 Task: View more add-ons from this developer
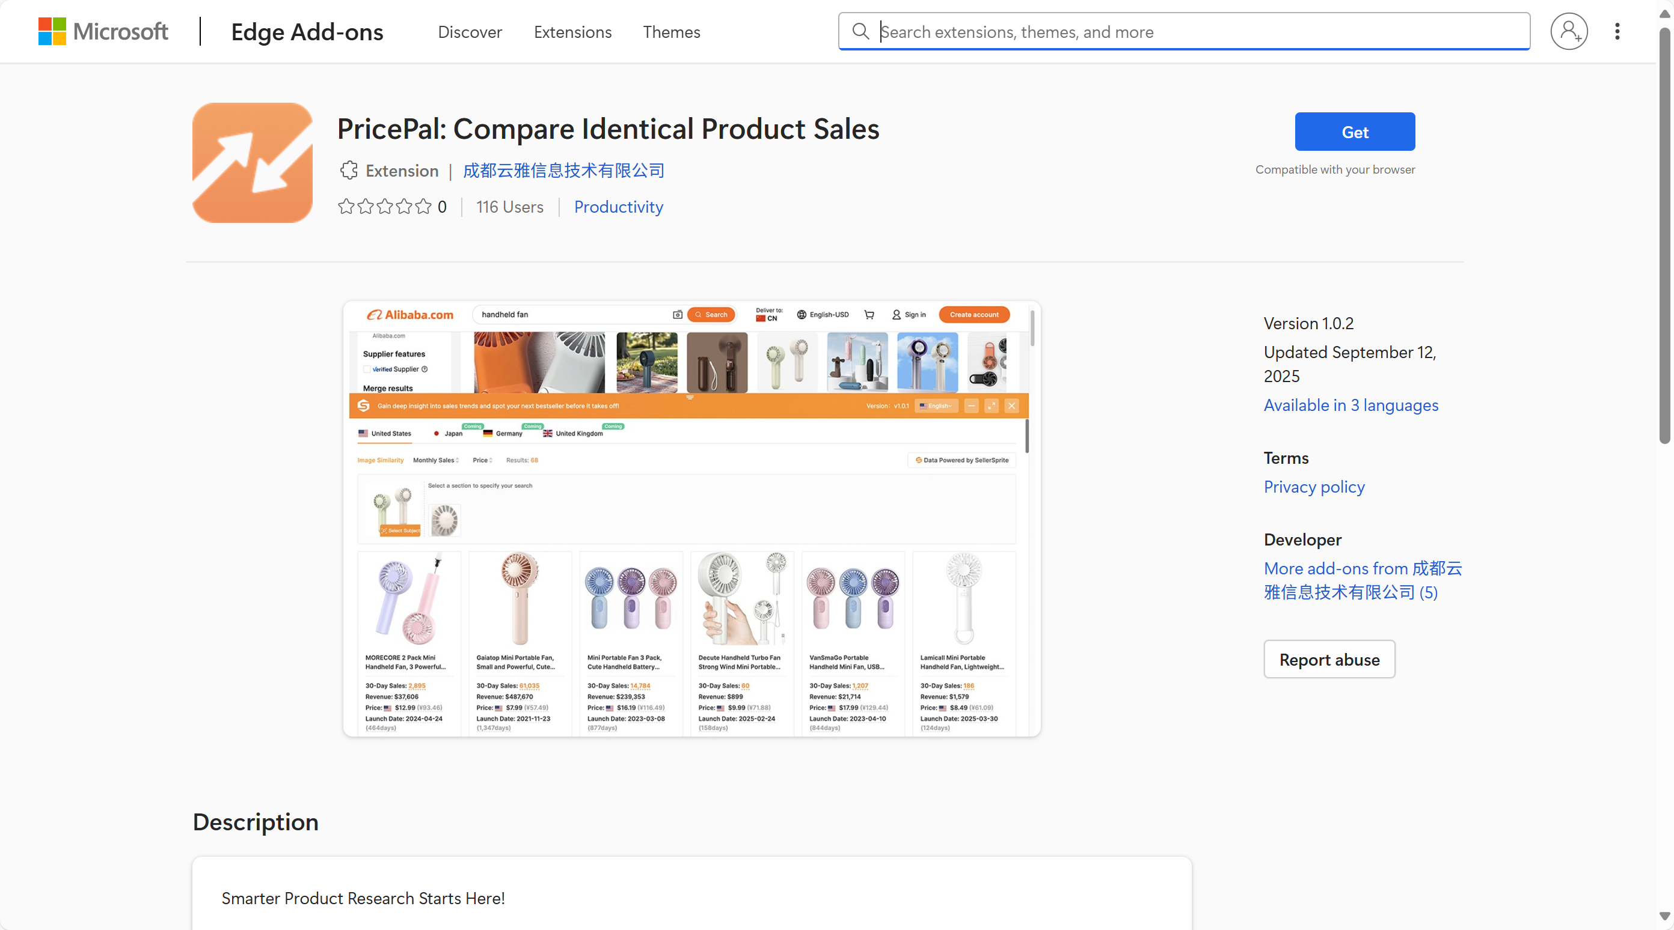point(1362,580)
